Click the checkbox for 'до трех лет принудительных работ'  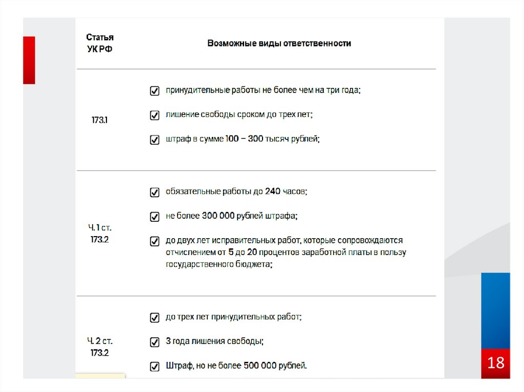[154, 318]
